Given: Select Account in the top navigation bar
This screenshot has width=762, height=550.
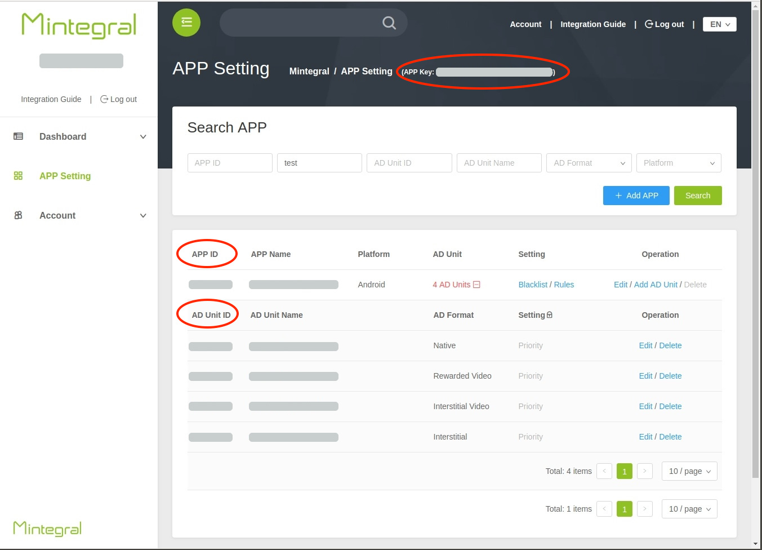Looking at the screenshot, I should (525, 24).
